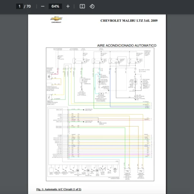Click the HVAC control module connector column

click(x=69, y=134)
